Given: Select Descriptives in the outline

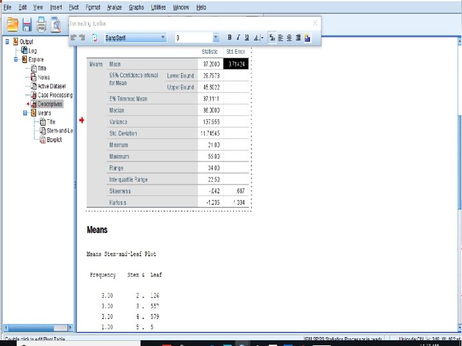Looking at the screenshot, I should coord(50,104).
